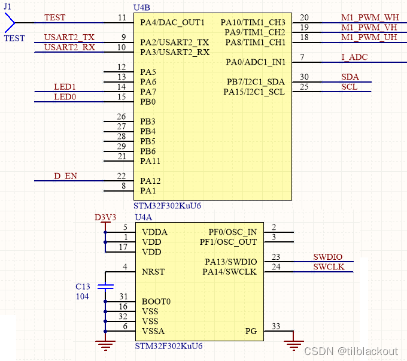Click the D_EN net label
This screenshot has height=361, width=407.
click(x=65, y=176)
